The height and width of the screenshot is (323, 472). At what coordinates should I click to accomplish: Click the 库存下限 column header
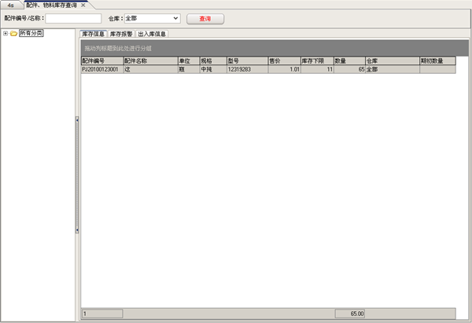coord(316,61)
